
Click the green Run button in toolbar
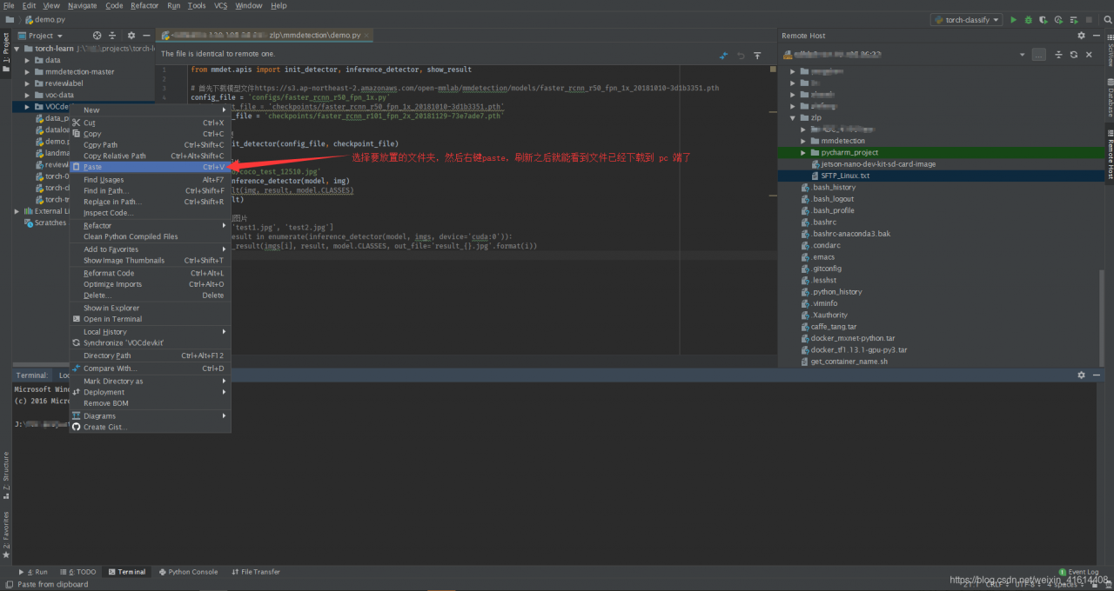1013,20
